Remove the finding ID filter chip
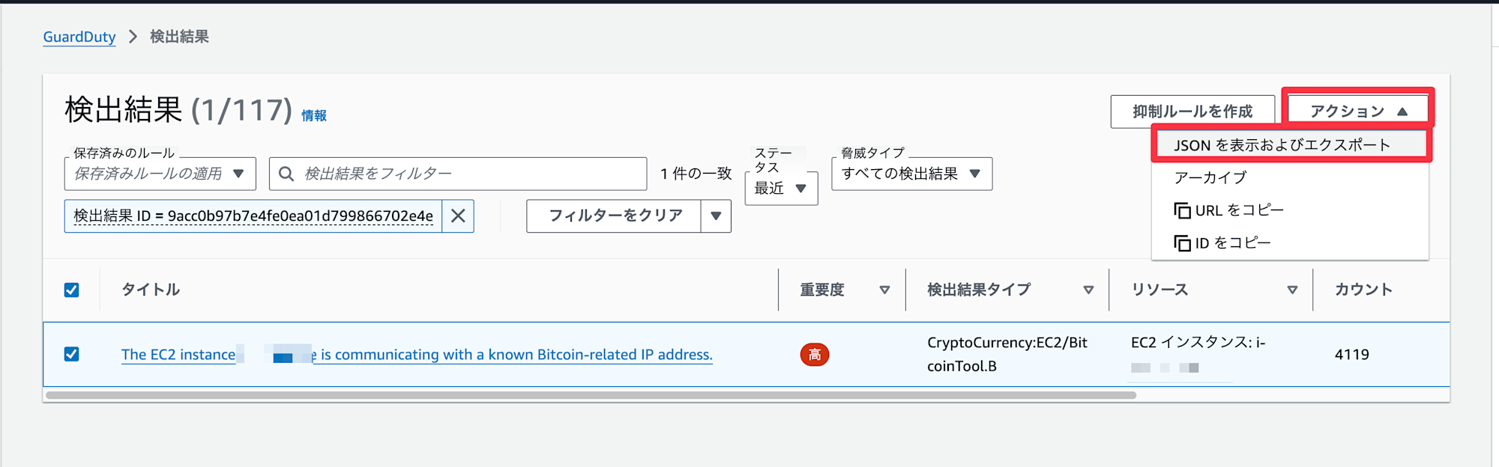This screenshot has height=467, width=1499. (x=458, y=216)
